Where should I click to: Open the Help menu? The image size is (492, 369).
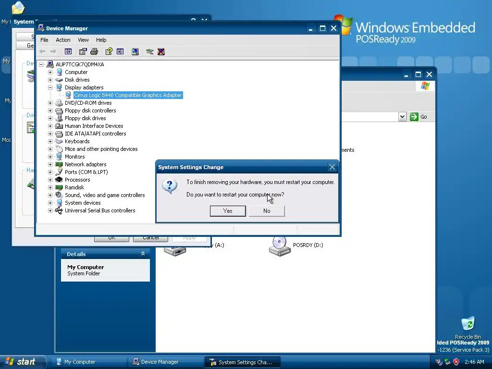pos(101,40)
